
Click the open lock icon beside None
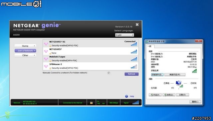[50, 53]
